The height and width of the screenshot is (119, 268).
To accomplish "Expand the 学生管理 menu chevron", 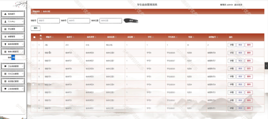I will pyautogui.click(x=23, y=29).
